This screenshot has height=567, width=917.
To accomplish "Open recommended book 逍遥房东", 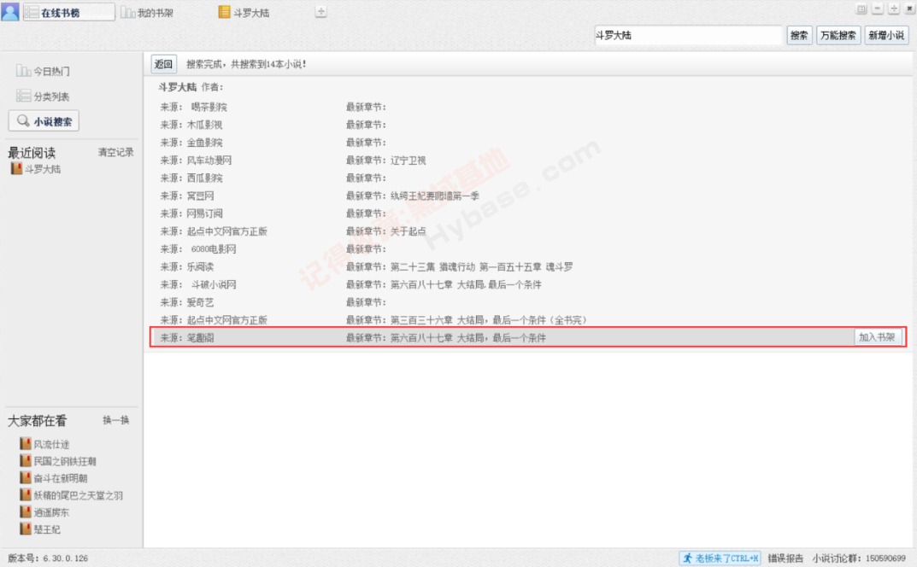I will point(45,512).
